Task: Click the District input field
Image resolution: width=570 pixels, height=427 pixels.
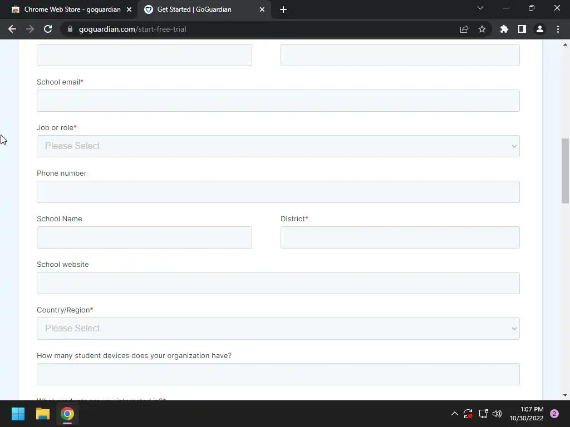Action: (400, 237)
